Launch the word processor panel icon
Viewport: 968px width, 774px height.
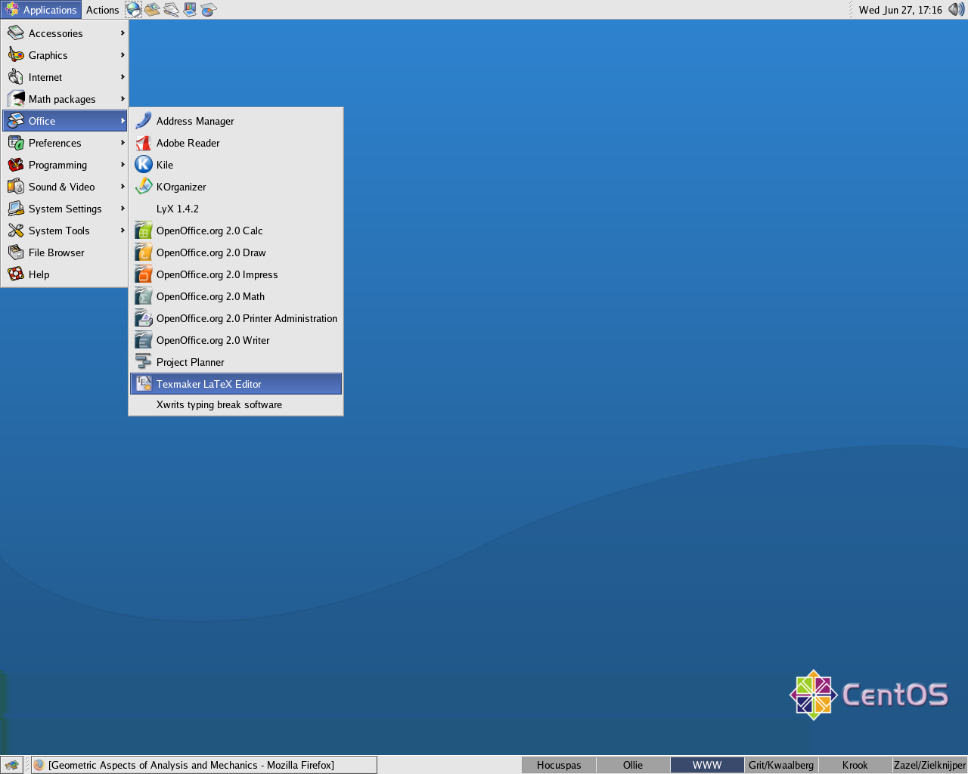click(x=172, y=10)
